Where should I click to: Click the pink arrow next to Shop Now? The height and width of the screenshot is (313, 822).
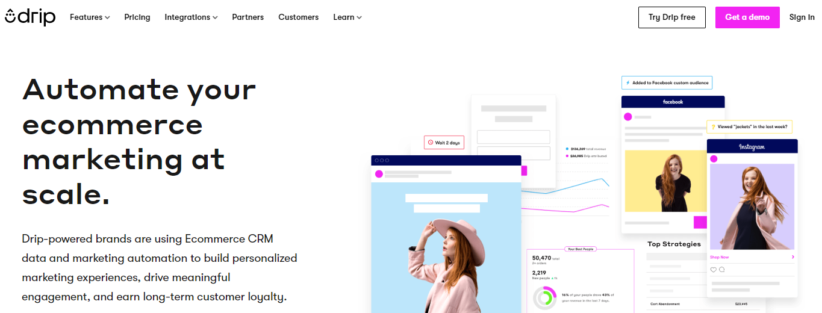point(792,257)
